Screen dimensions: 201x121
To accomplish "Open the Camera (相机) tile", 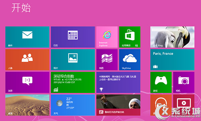I will 184,82.
